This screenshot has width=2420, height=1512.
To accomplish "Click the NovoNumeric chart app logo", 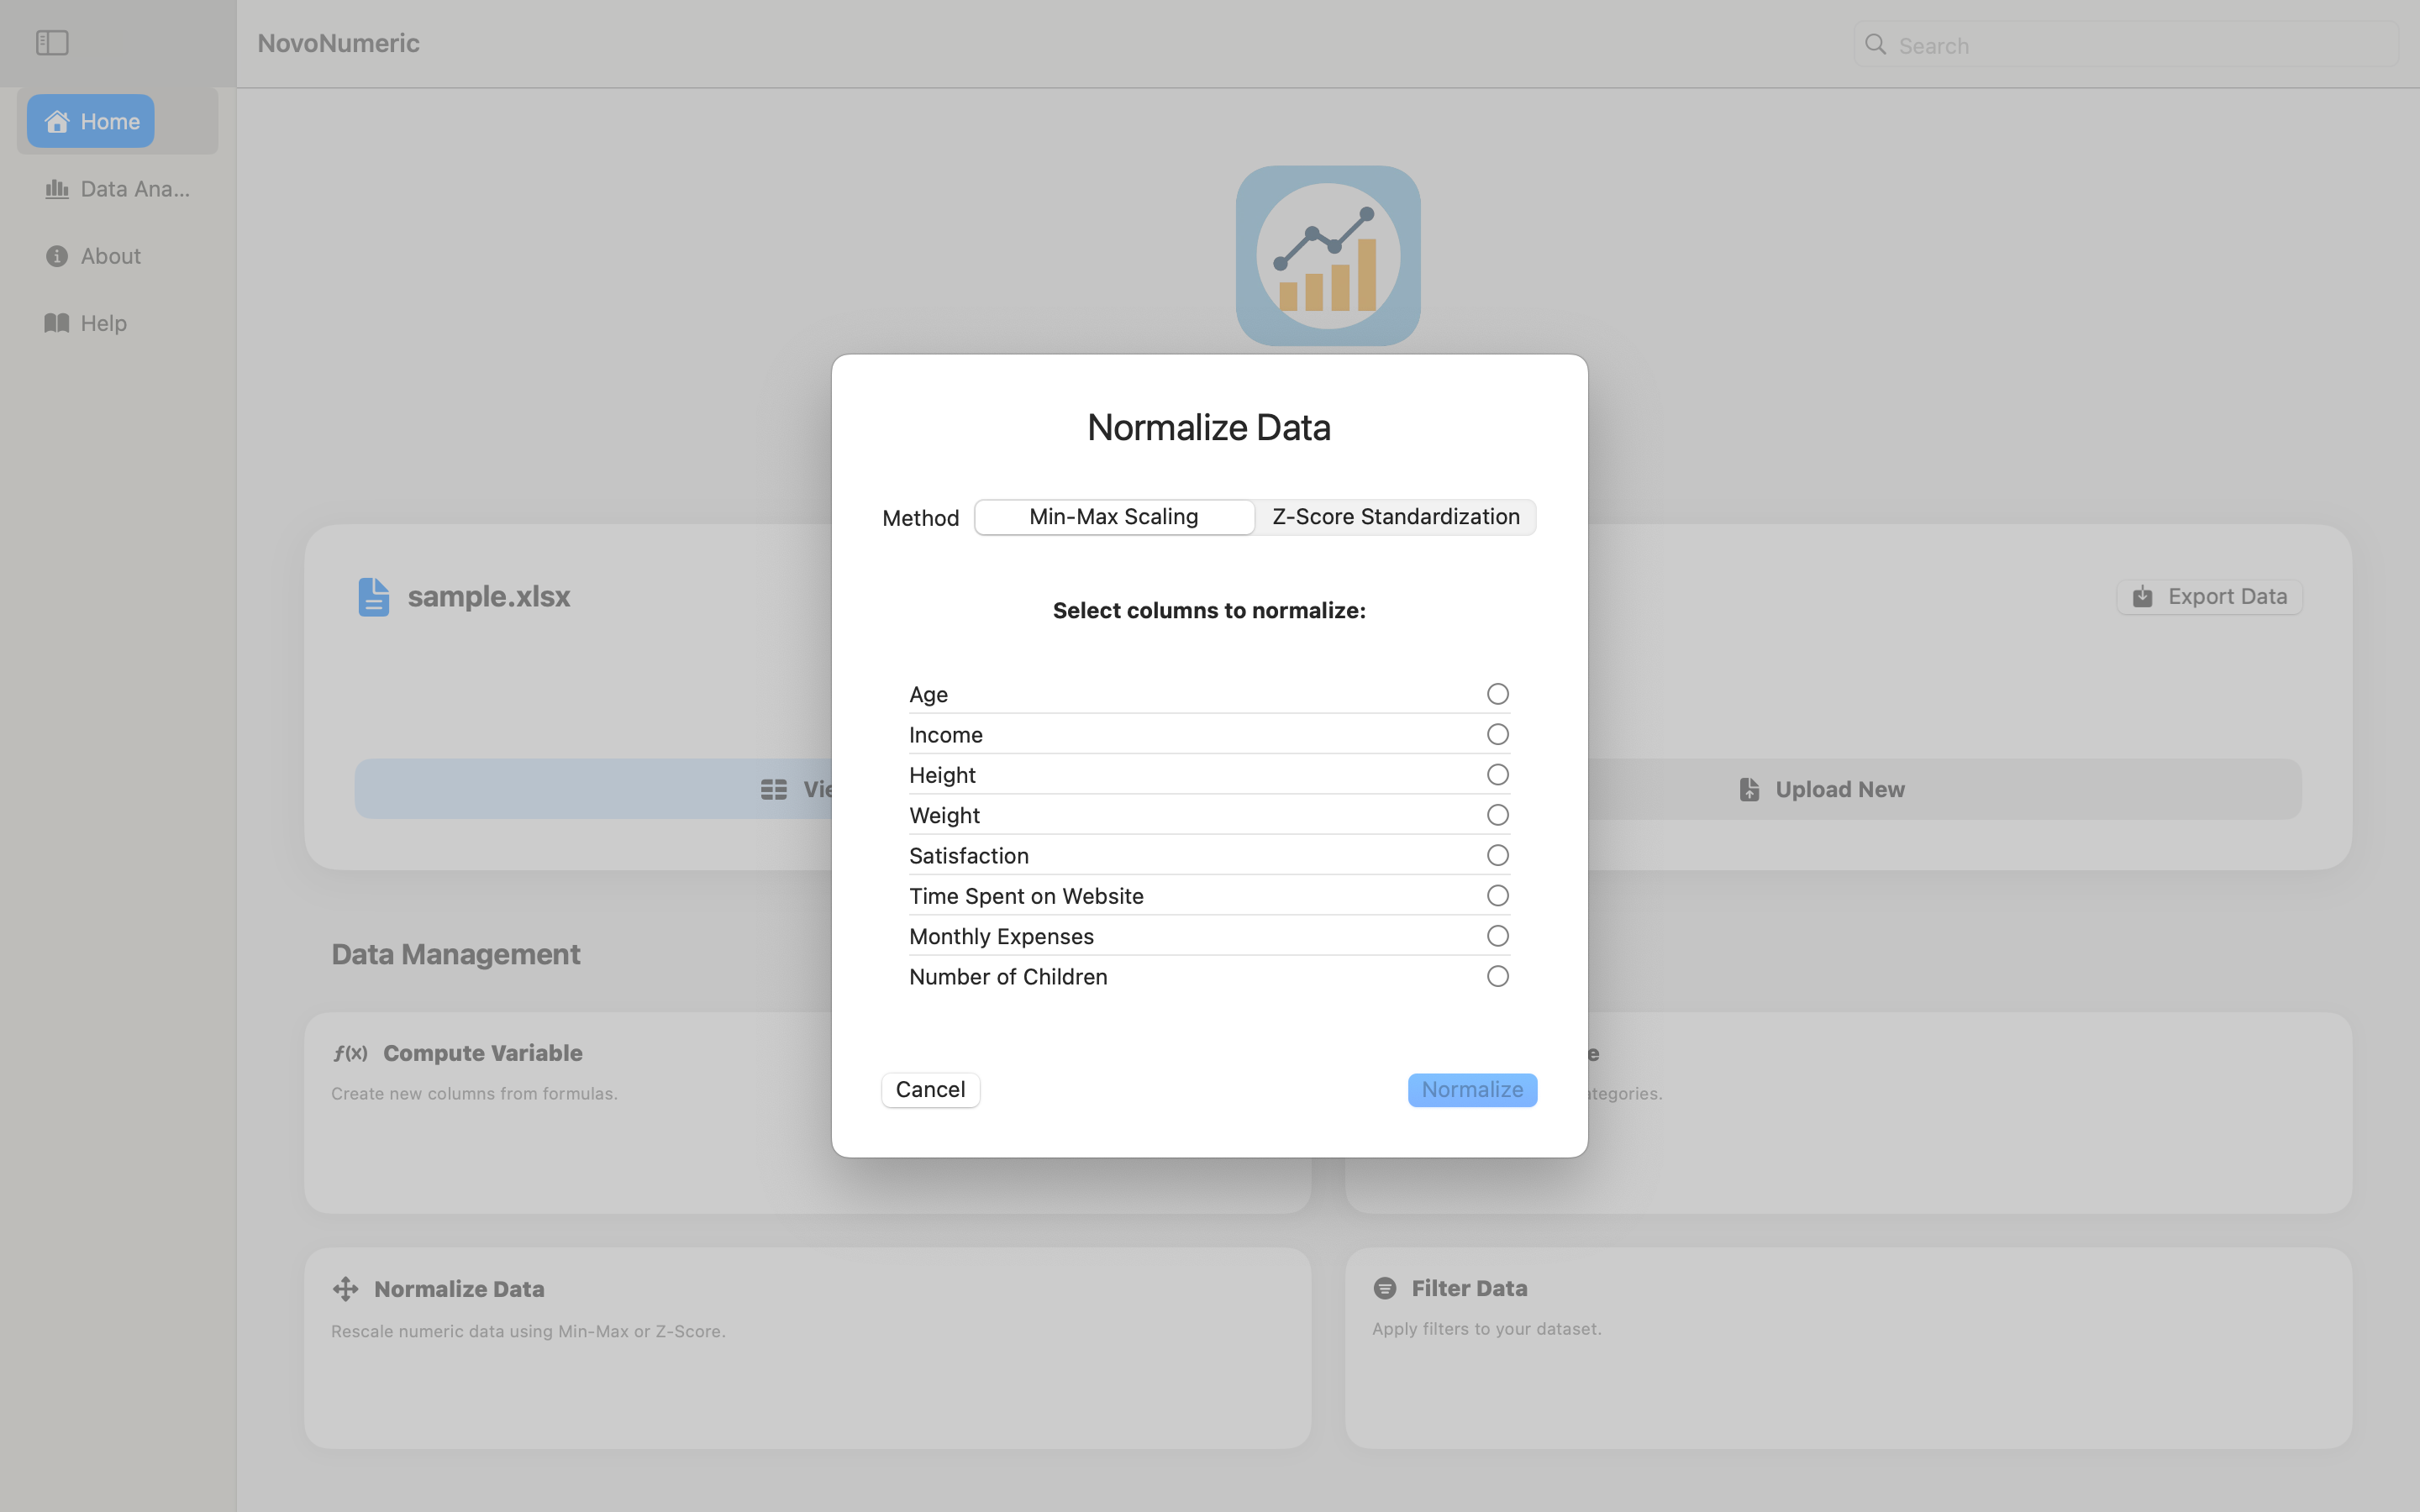I will point(1327,256).
